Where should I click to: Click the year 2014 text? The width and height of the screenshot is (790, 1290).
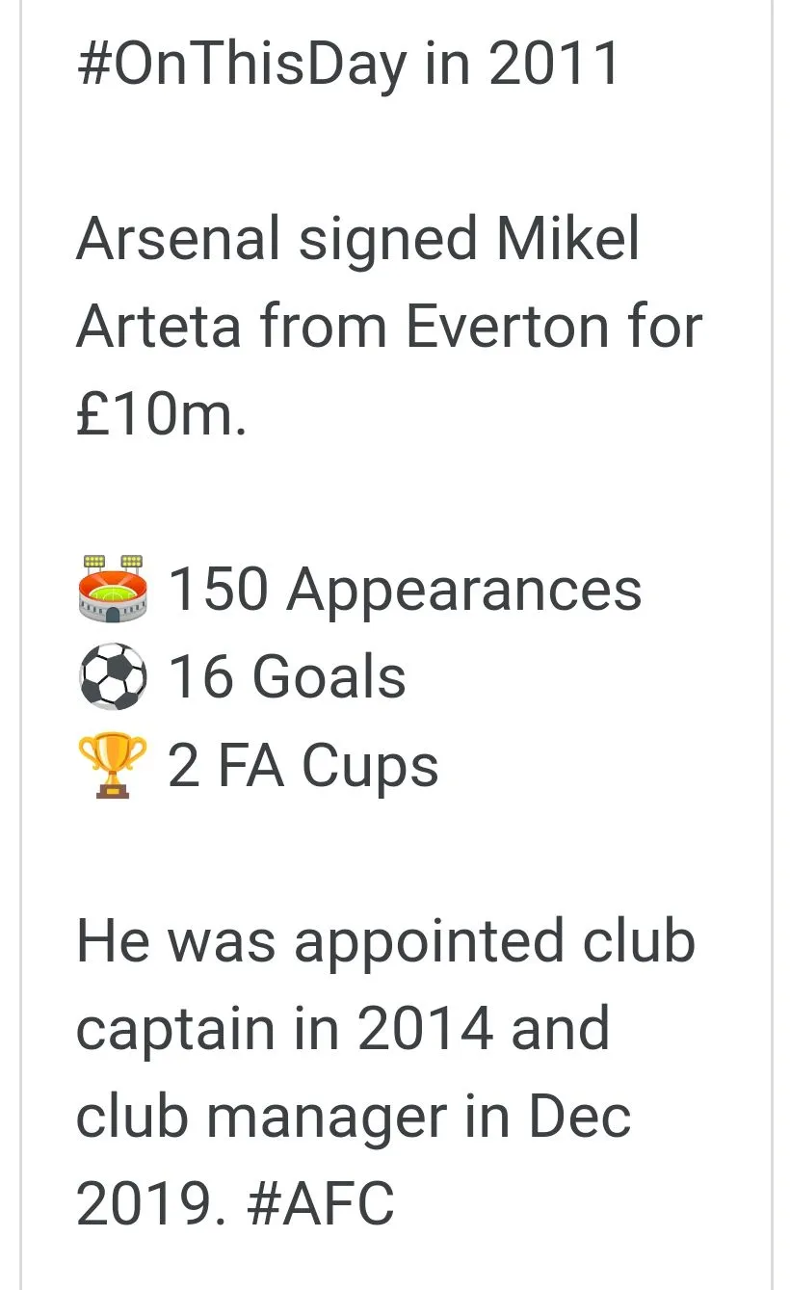coord(426,1028)
